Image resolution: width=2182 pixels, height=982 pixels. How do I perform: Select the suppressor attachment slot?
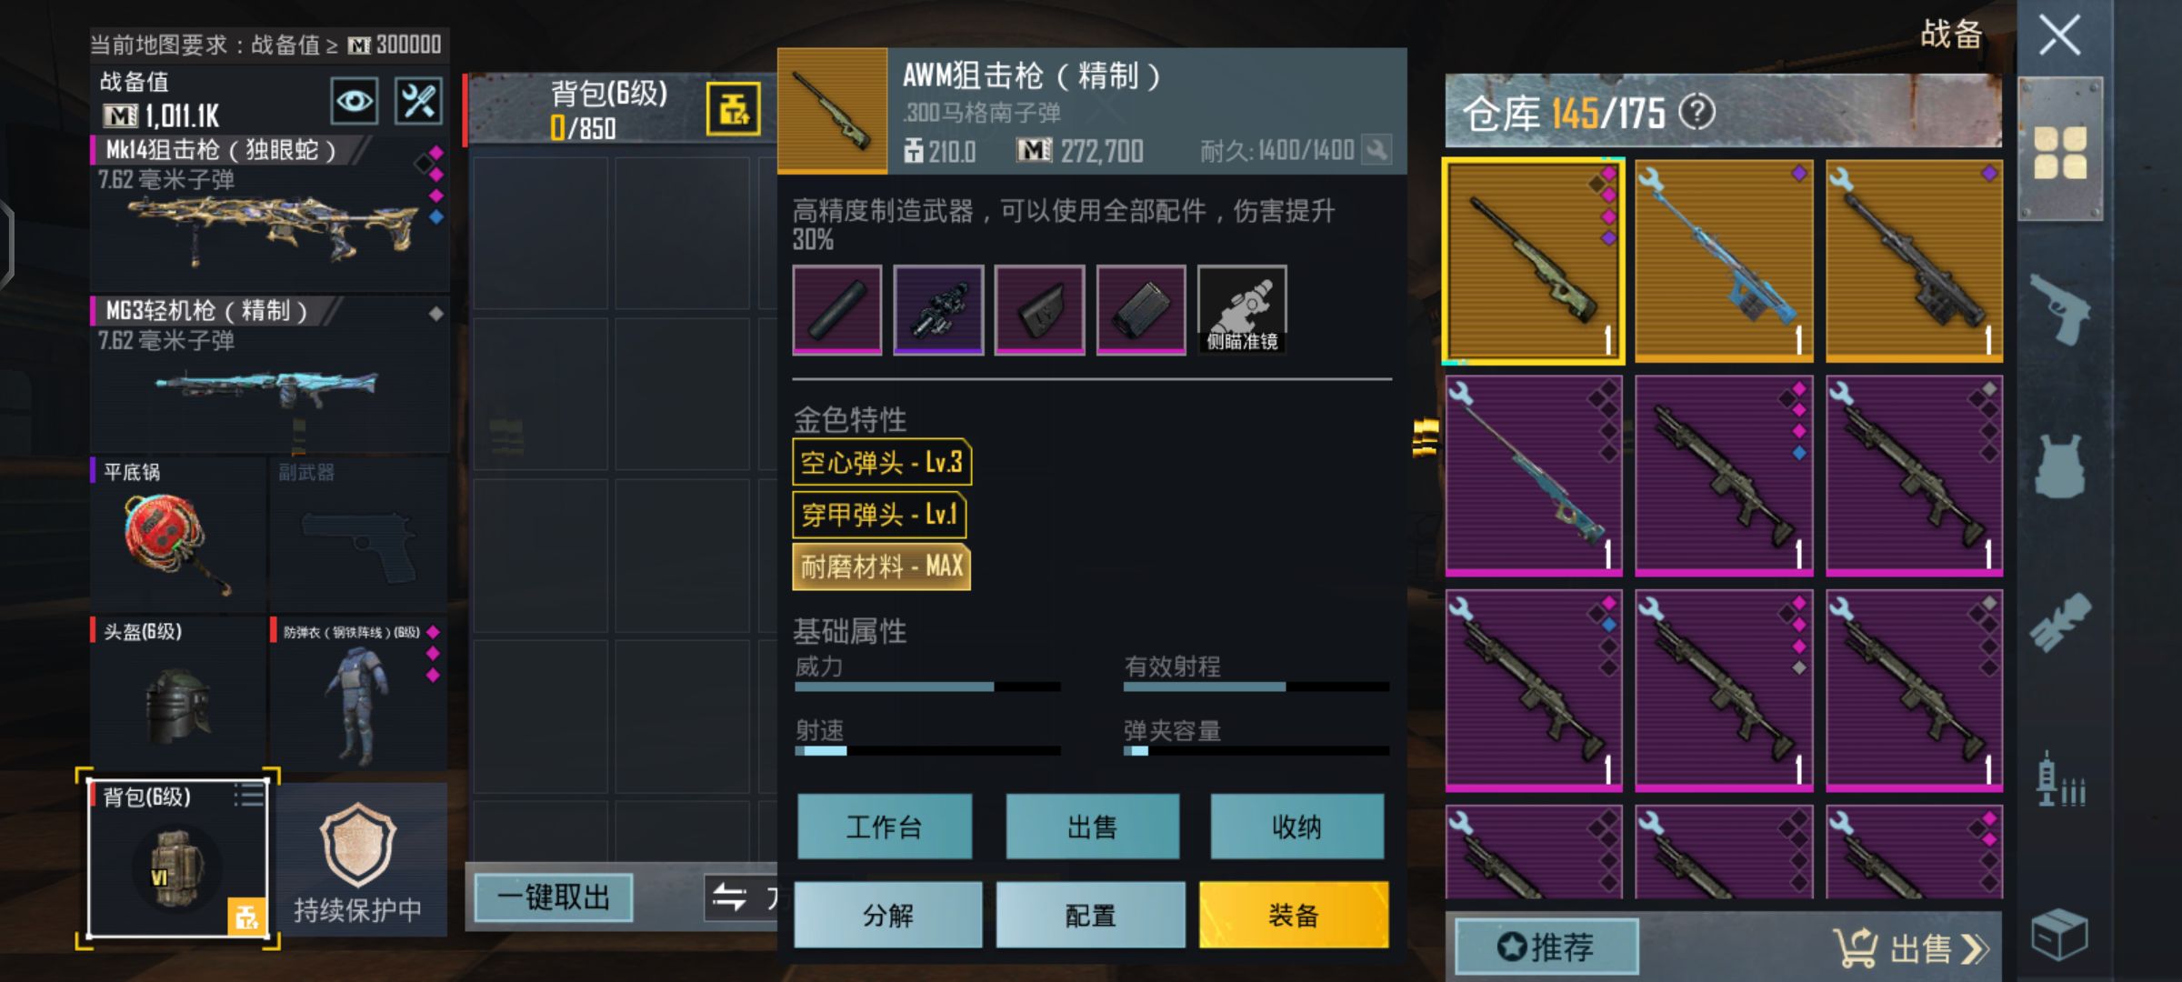point(837,310)
